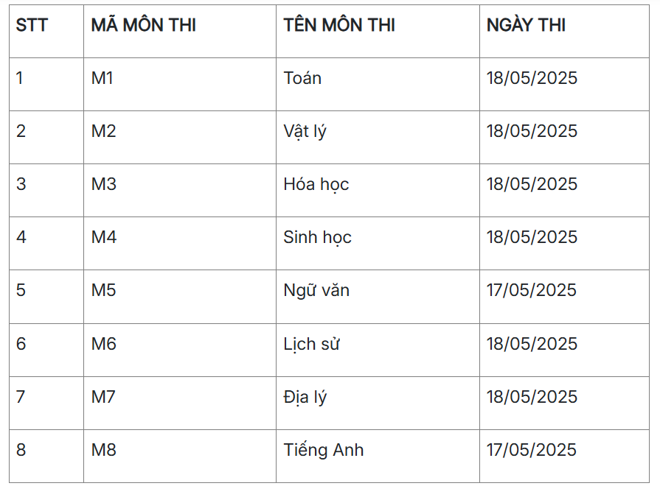This screenshot has width=660, height=486.
Task: Click the Lịch sử cell
Action: [x=311, y=344]
